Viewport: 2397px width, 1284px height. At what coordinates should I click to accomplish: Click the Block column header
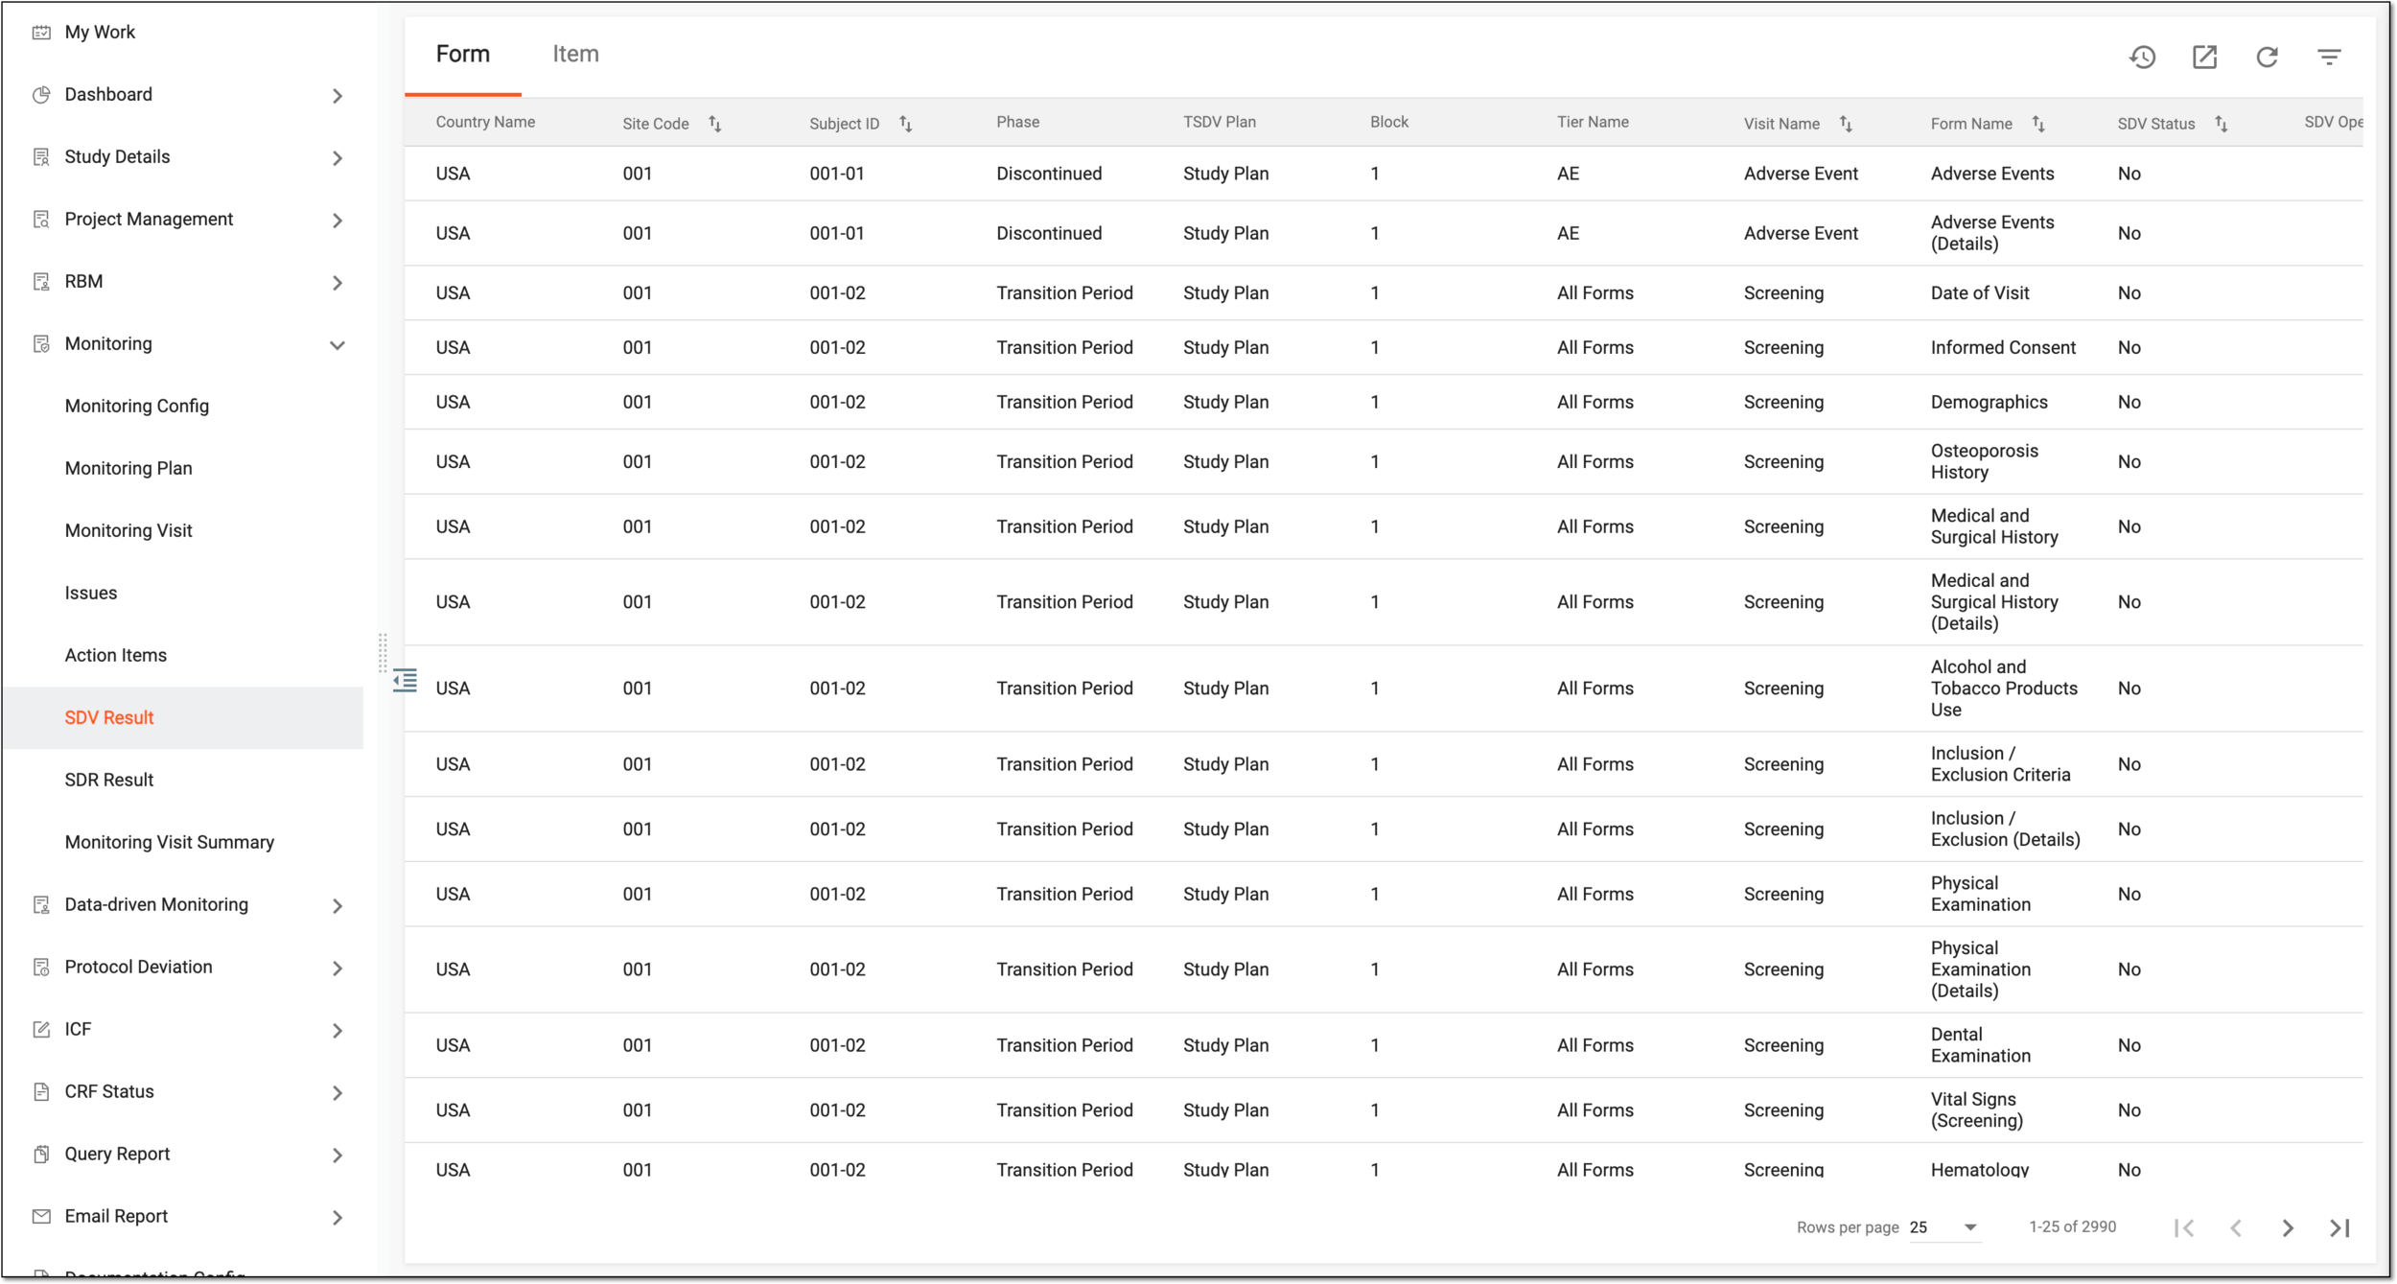(1388, 123)
